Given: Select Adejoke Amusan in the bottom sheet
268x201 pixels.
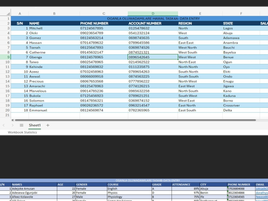Looking at the screenshot, I should [x=34, y=189].
